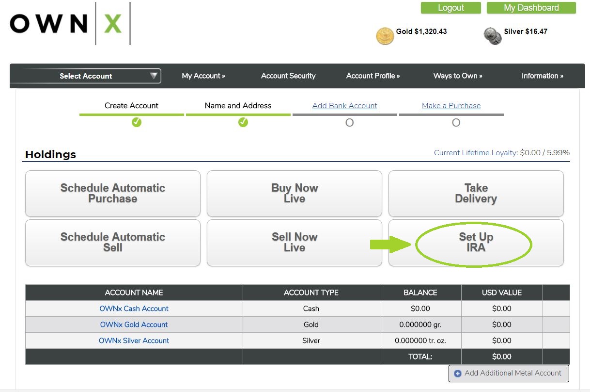This screenshot has height=392, width=590.
Task: Expand the Account Profile menu
Action: (x=373, y=76)
